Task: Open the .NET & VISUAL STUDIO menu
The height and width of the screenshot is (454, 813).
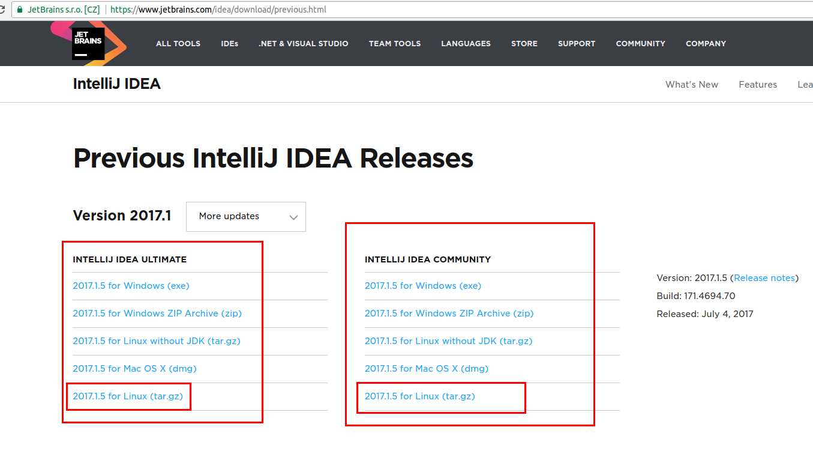Action: coord(304,43)
